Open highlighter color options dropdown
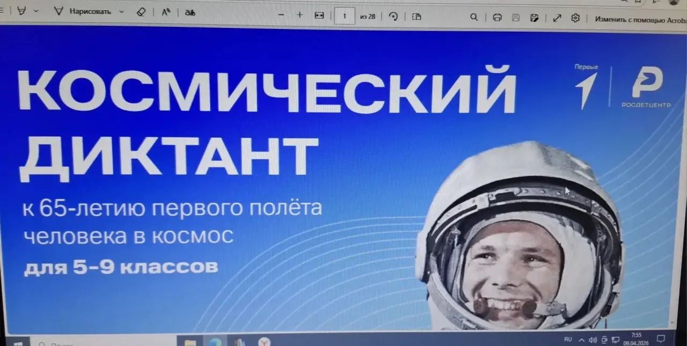The image size is (687, 346). [x=36, y=11]
